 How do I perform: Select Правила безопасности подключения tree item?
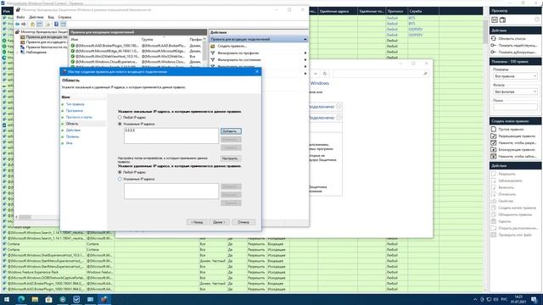coord(47,47)
